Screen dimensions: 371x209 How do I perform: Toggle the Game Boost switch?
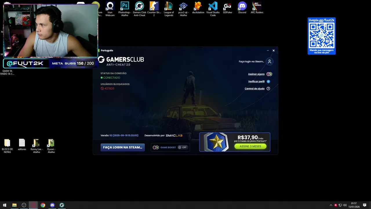pyautogui.click(x=183, y=147)
